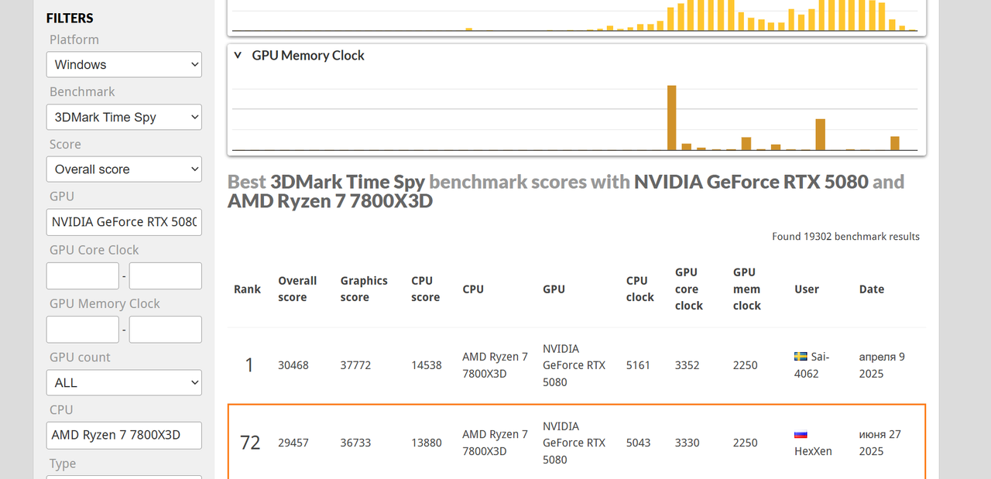Click the GPU Memory Clock minimum field

(83, 329)
